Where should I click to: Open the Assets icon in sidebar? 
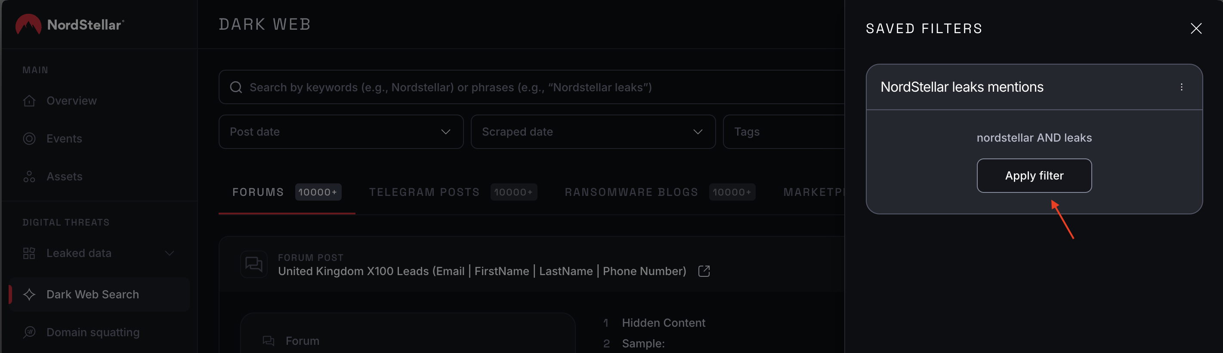(x=29, y=177)
